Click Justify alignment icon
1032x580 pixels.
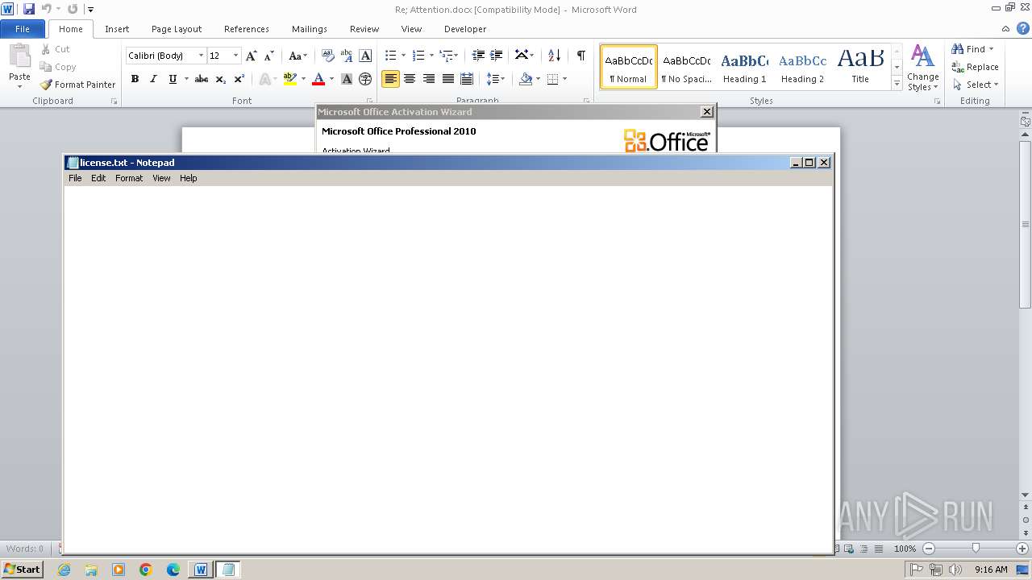pos(447,79)
